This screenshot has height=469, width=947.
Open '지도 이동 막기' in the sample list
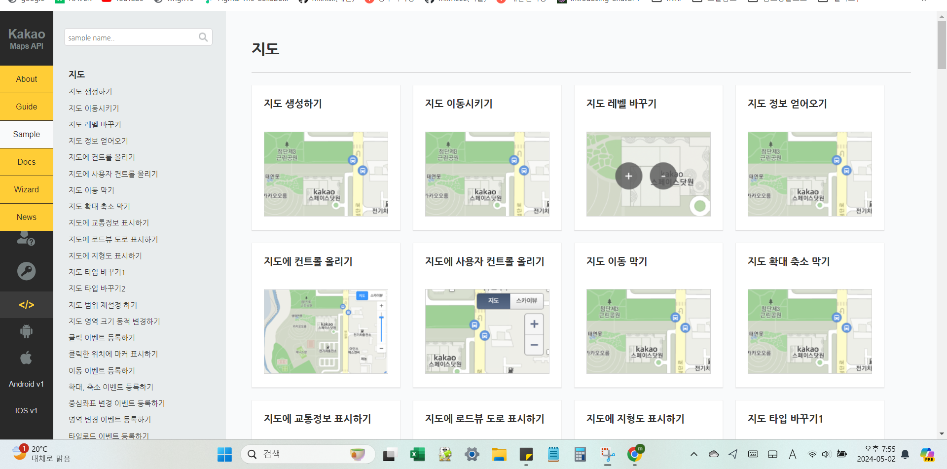click(91, 190)
